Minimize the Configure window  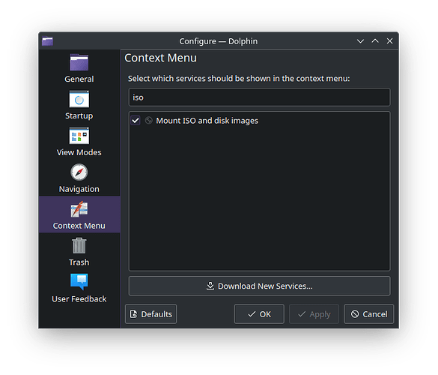pyautogui.click(x=360, y=41)
